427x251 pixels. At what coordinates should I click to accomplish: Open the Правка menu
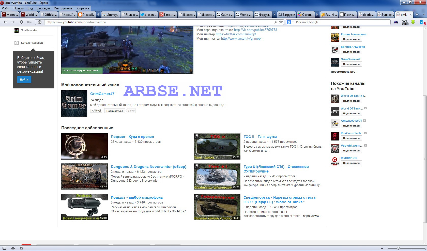tap(18, 8)
